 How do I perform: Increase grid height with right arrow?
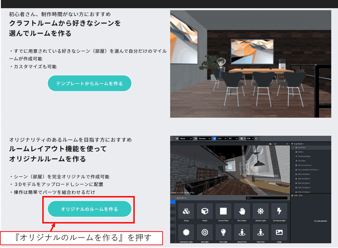(x=256, y=139)
